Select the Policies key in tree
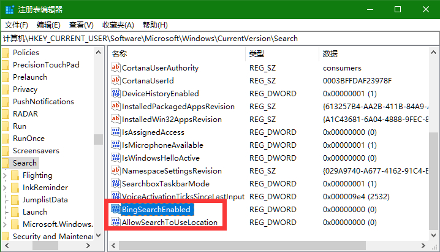Screen dimensions: 440x252 [26, 53]
